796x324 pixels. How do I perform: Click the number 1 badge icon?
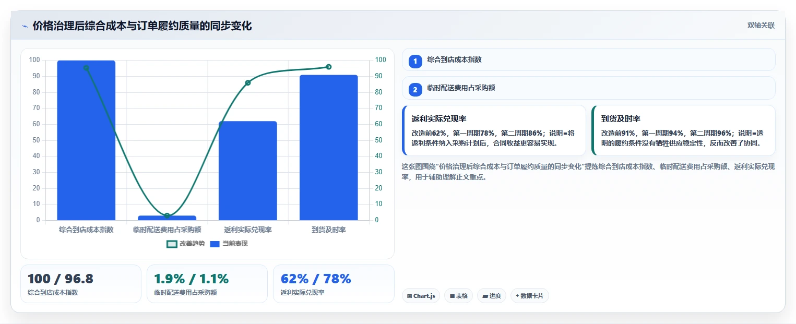pos(415,62)
